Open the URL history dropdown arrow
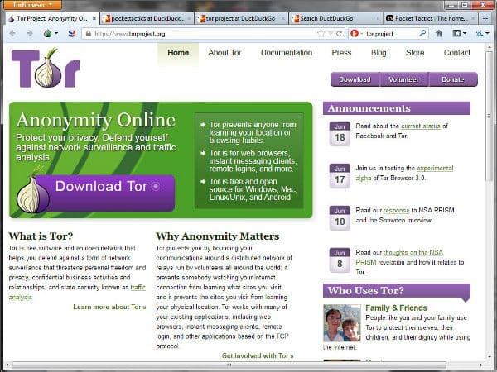 tap(331, 34)
